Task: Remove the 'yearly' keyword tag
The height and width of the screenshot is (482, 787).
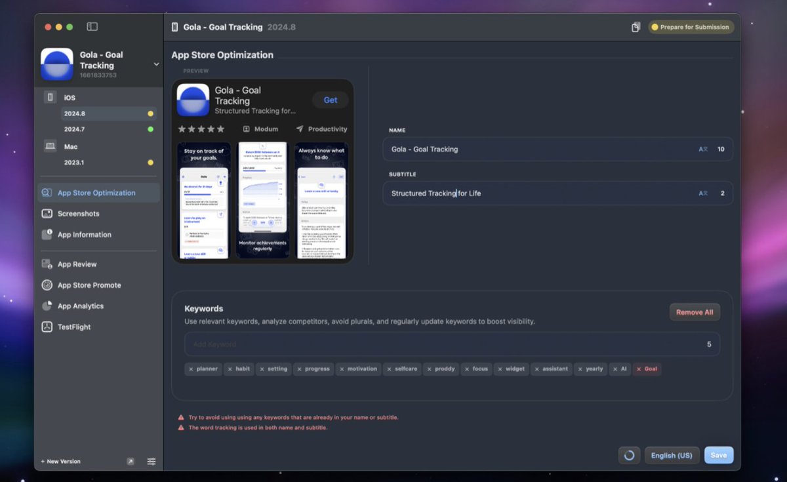Action: tap(580, 369)
